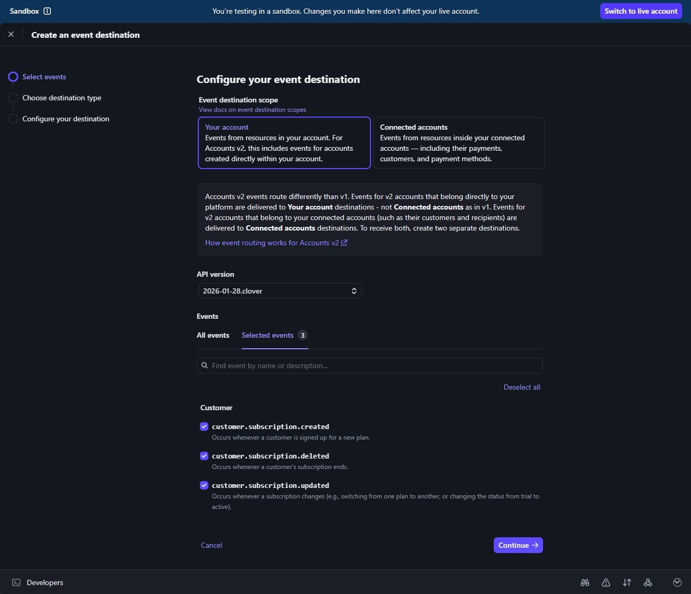
Task: Click the customer.subscription.updated event name
Action: pyautogui.click(x=271, y=485)
